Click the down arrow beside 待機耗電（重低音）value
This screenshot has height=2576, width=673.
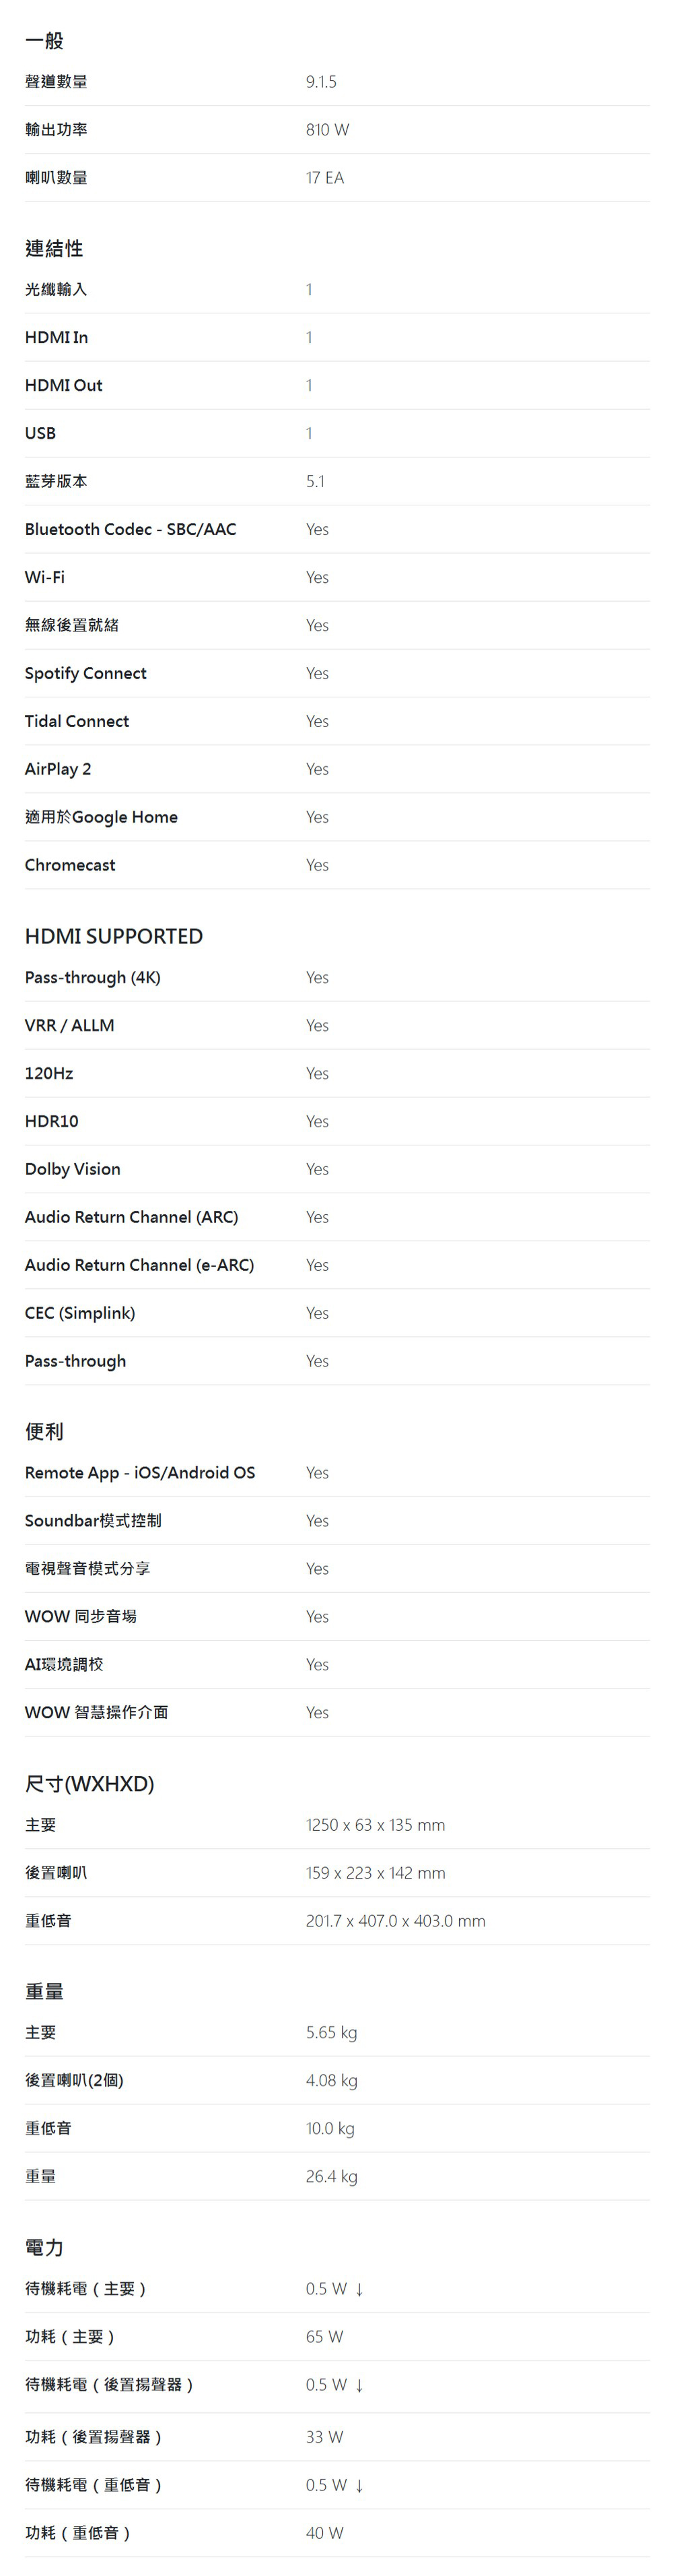point(359,2484)
